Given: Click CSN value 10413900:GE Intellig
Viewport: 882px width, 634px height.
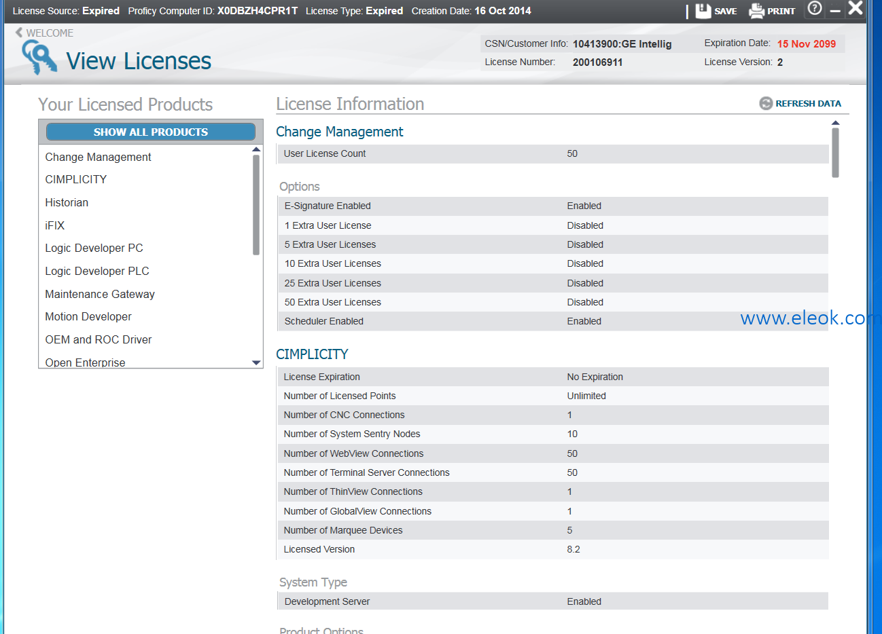Looking at the screenshot, I should [622, 44].
